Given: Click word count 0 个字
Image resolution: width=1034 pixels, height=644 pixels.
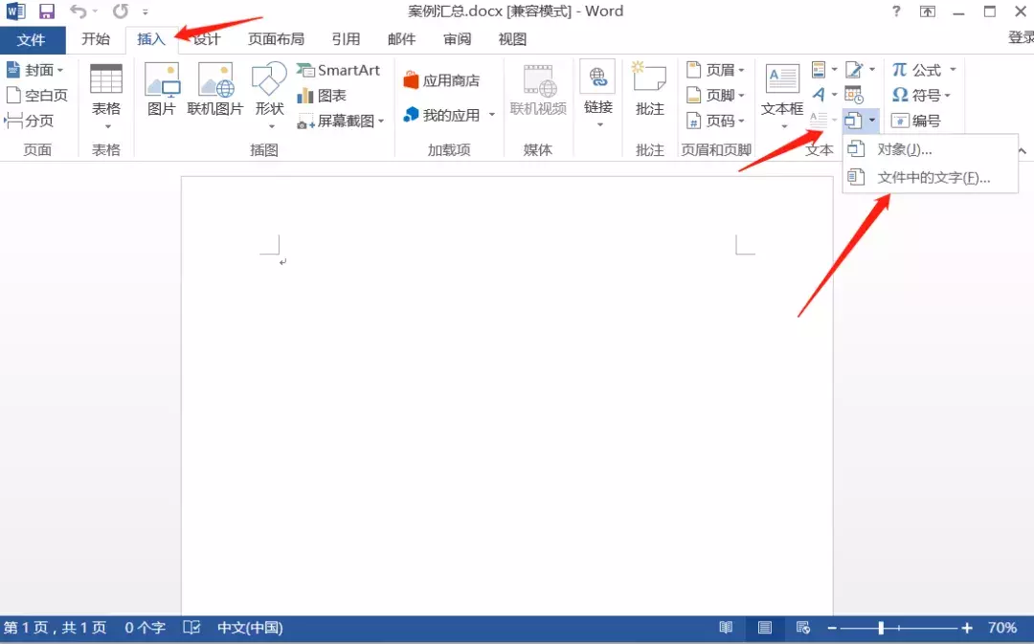Looking at the screenshot, I should 146,628.
